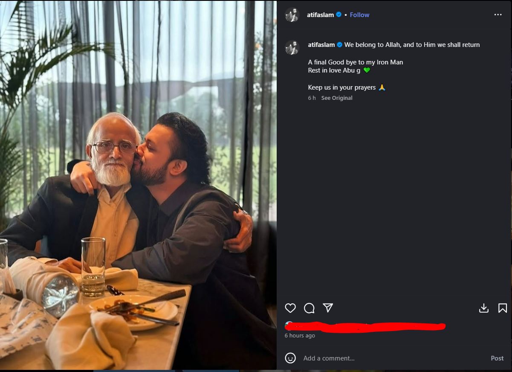The width and height of the screenshot is (512, 372).
Task: Click the avatar beside the caption
Action: 292,47
